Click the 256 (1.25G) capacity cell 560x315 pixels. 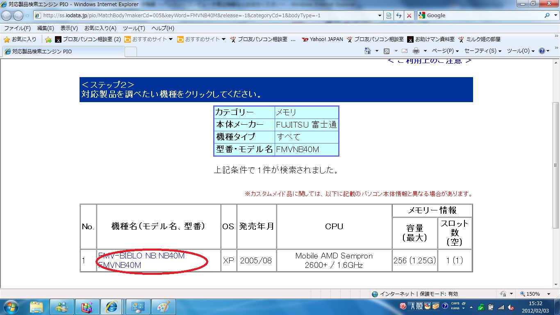(414, 261)
